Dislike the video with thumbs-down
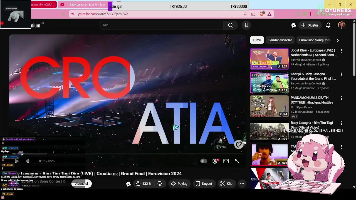 pyautogui.click(x=160, y=184)
